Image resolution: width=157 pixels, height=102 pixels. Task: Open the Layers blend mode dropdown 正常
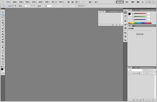coord(135,70)
